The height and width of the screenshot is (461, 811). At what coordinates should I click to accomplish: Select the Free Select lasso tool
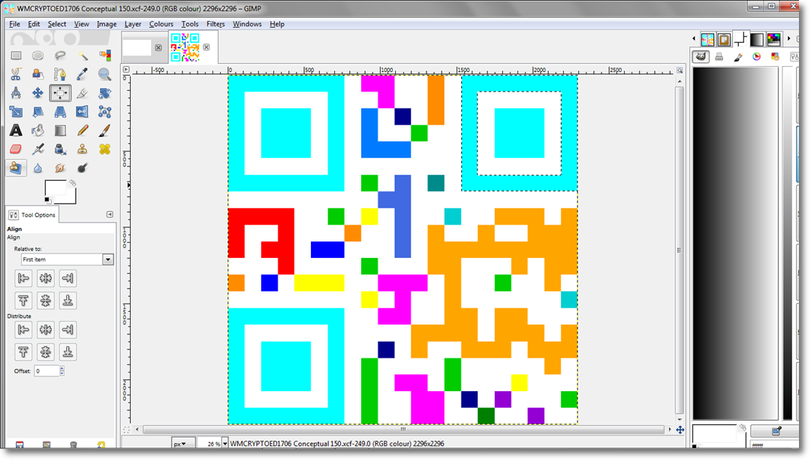(60, 55)
